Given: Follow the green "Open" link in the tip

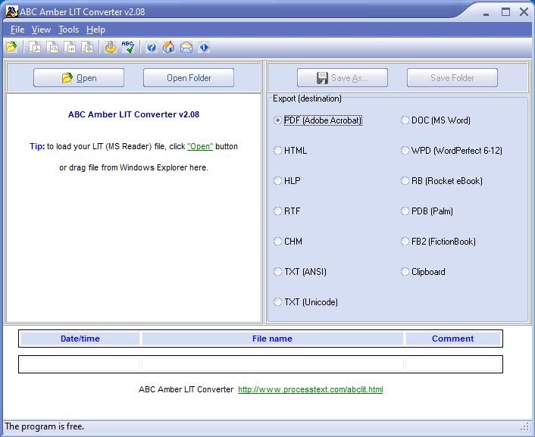Looking at the screenshot, I should click(200, 146).
